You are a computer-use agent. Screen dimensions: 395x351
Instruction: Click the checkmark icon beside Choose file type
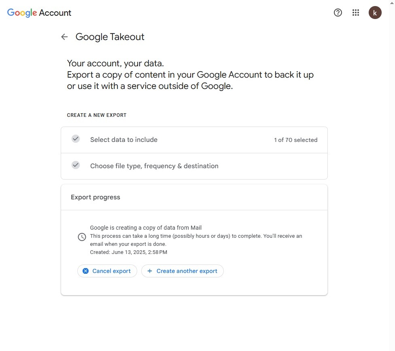pos(76,165)
